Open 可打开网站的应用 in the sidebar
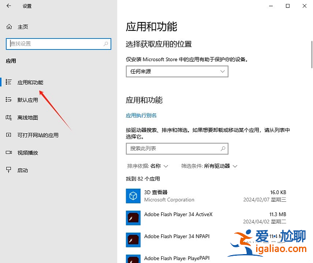 click(x=38, y=135)
